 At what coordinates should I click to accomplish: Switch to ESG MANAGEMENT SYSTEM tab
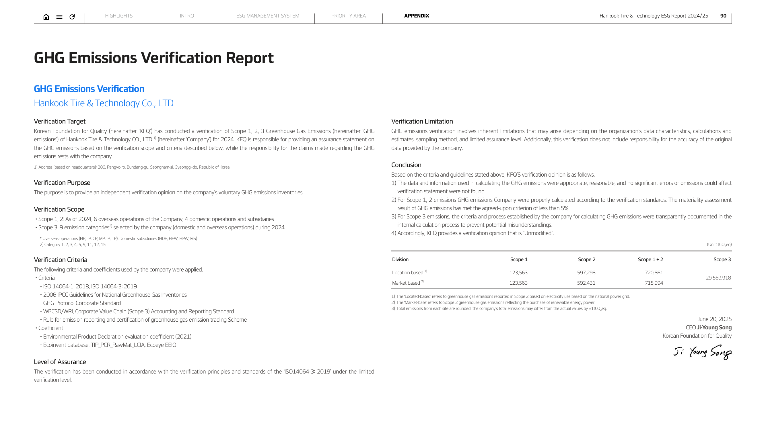(268, 16)
